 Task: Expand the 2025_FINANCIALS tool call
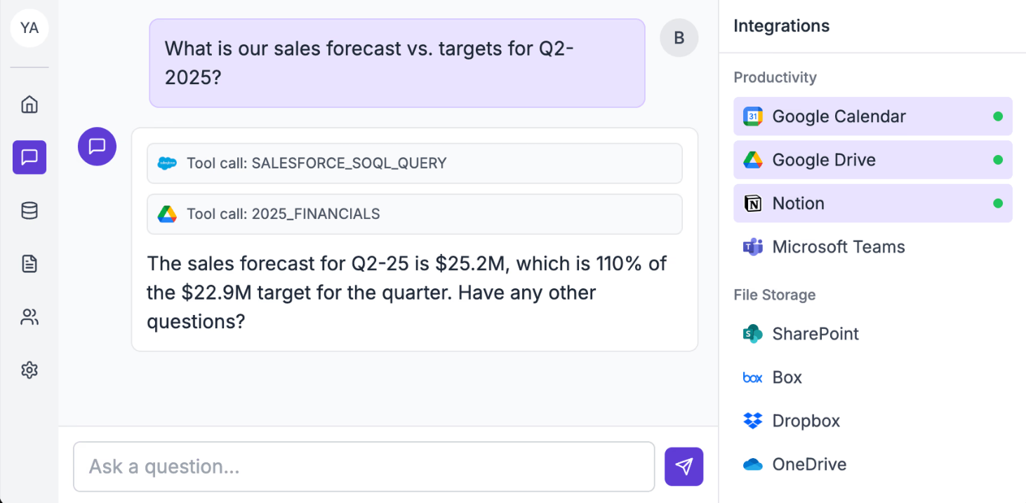[x=415, y=214]
